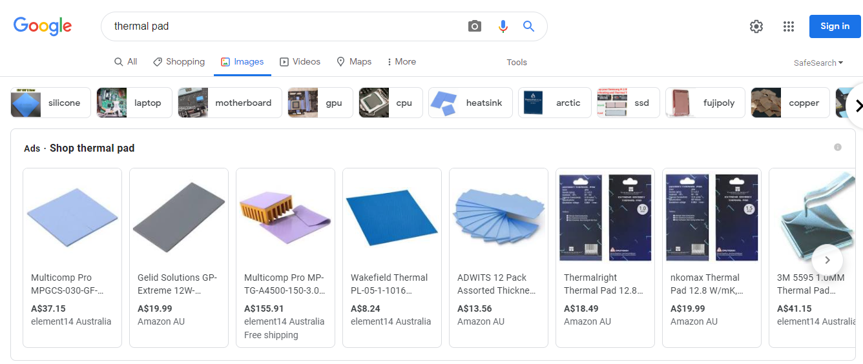Image resolution: width=863 pixels, height=364 pixels.
Task: Expand the SafeSearch dropdown
Action: click(818, 63)
